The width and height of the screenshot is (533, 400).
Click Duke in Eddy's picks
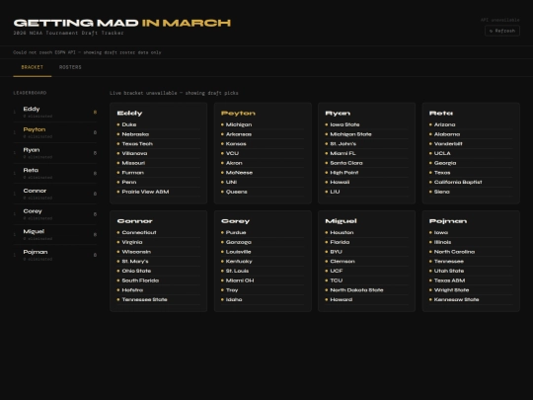(x=129, y=124)
